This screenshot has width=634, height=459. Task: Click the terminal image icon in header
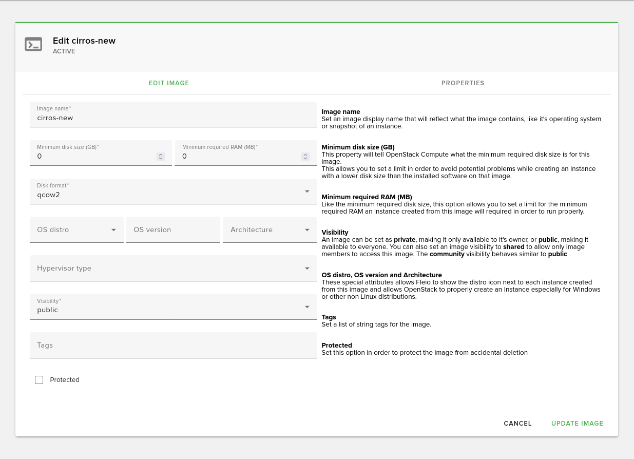pyautogui.click(x=33, y=44)
